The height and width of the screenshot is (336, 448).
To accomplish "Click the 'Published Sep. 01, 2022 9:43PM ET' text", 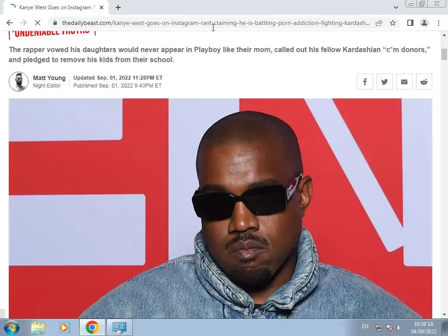I will click(117, 86).
